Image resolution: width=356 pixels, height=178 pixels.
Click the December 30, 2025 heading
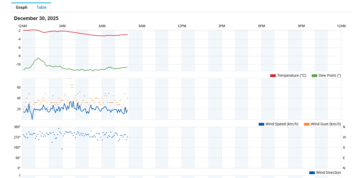(x=36, y=18)
